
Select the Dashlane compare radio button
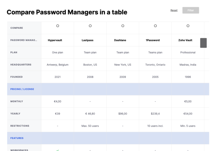coord(123,26)
